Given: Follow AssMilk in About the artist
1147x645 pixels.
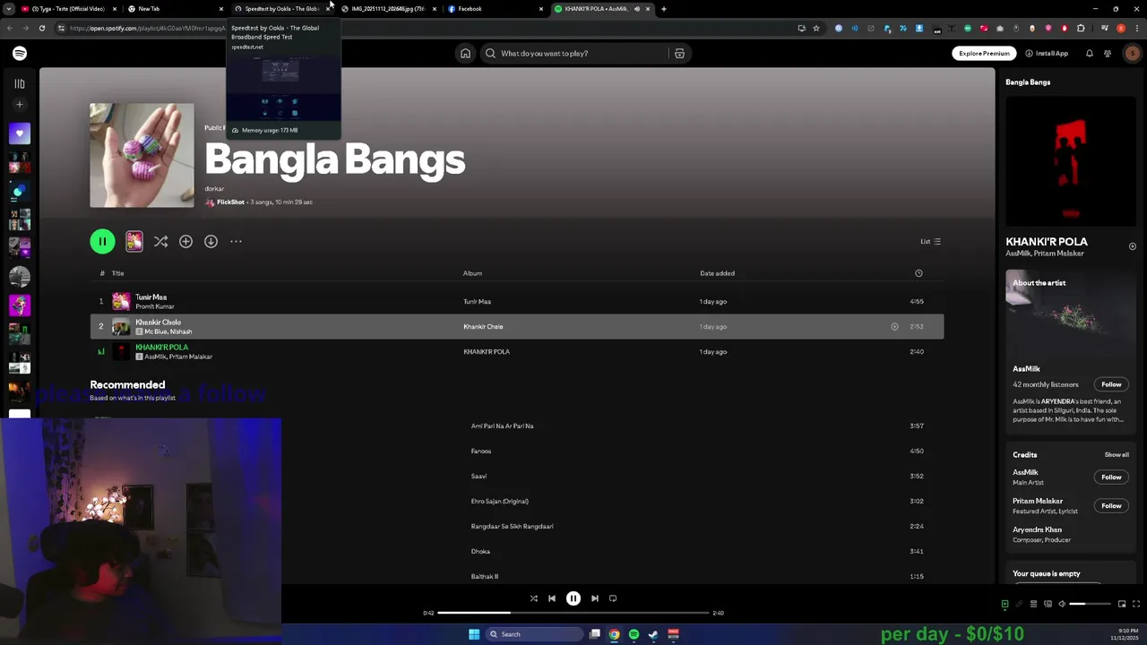Looking at the screenshot, I should (1111, 384).
